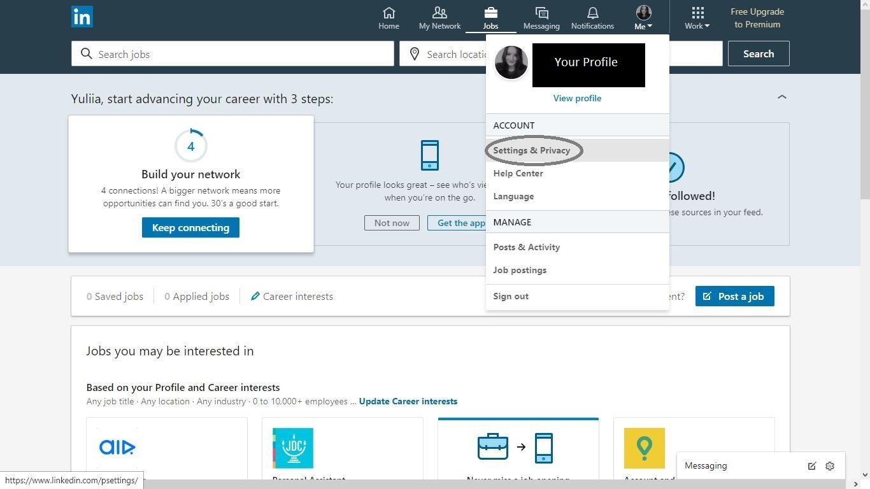Click the Get the app button
The width and height of the screenshot is (870, 489).
pos(457,223)
